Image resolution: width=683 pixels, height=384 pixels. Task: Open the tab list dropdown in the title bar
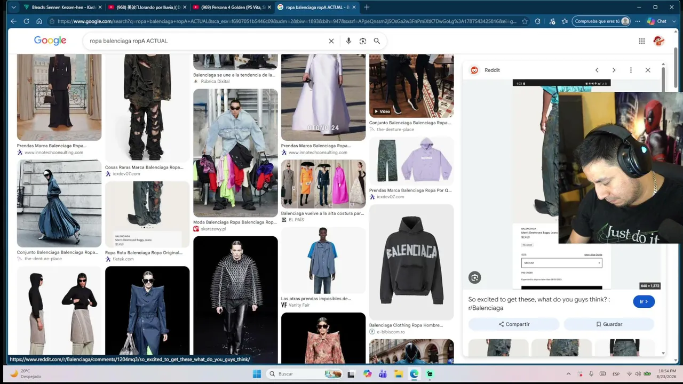click(x=14, y=7)
